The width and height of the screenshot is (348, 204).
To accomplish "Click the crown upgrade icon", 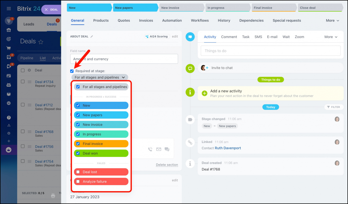I will [x=9, y=150].
